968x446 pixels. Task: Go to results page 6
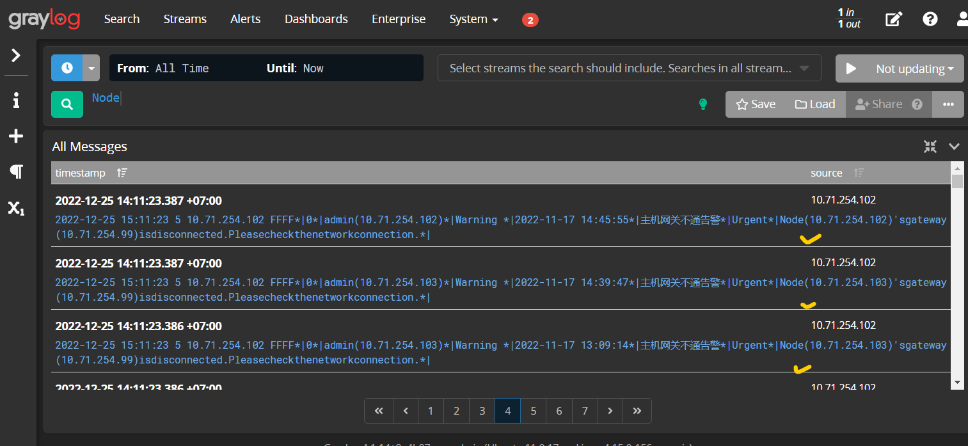tap(559, 411)
